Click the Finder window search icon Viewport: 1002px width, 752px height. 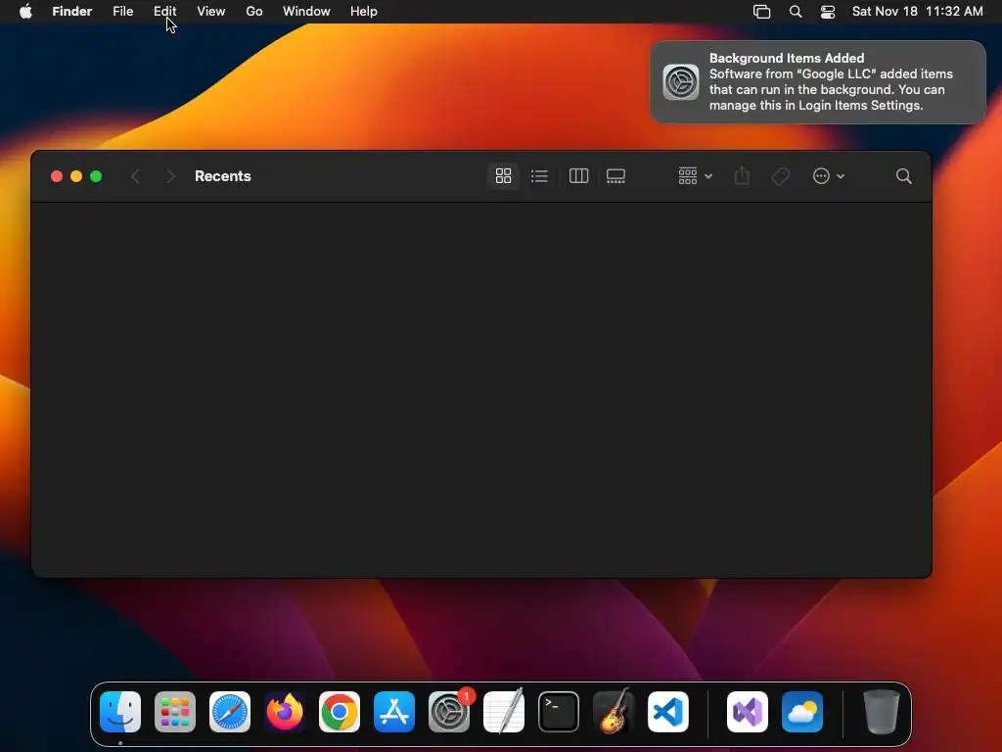(903, 176)
